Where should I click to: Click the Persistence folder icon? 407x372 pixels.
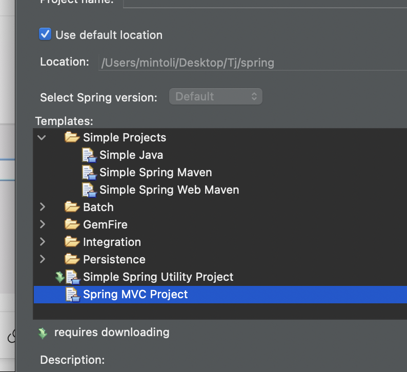click(72, 259)
